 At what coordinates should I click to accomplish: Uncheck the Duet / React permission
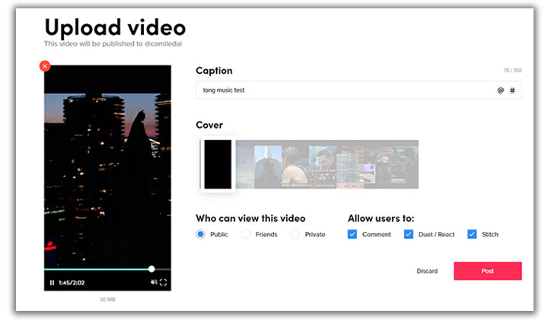[x=409, y=234]
